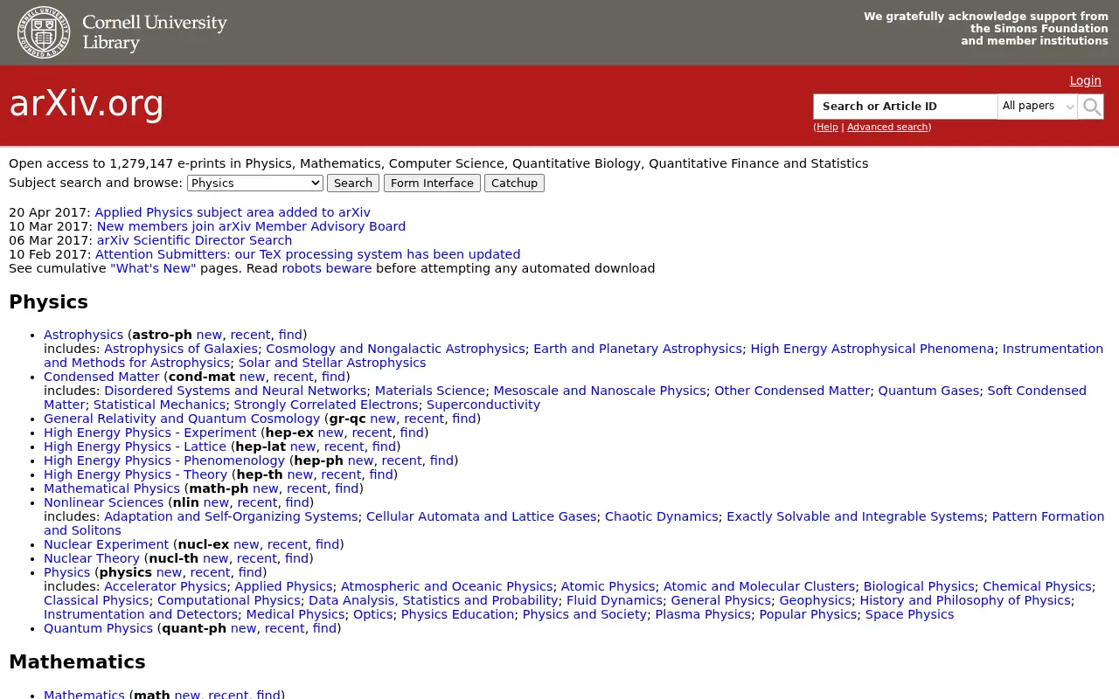Open Chaotic Dynamics subcategory

point(662,516)
